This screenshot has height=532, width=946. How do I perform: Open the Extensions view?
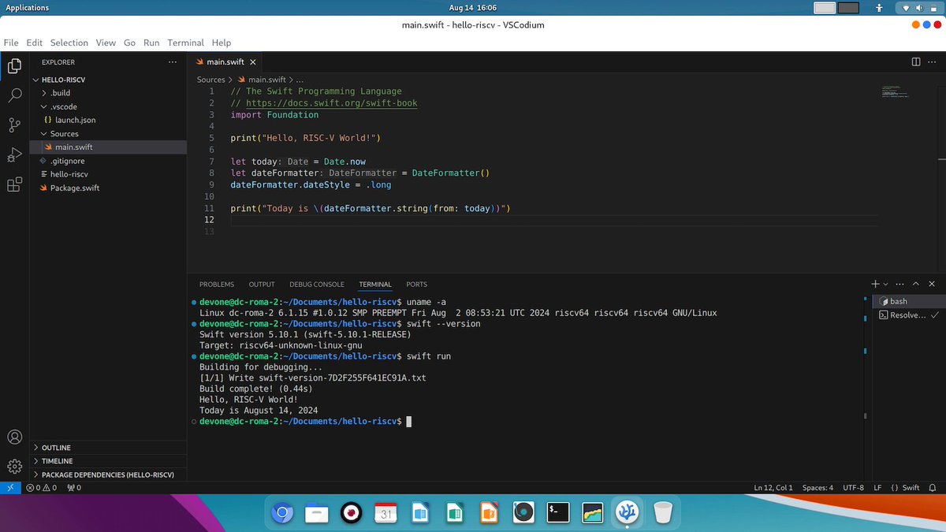pyautogui.click(x=14, y=184)
